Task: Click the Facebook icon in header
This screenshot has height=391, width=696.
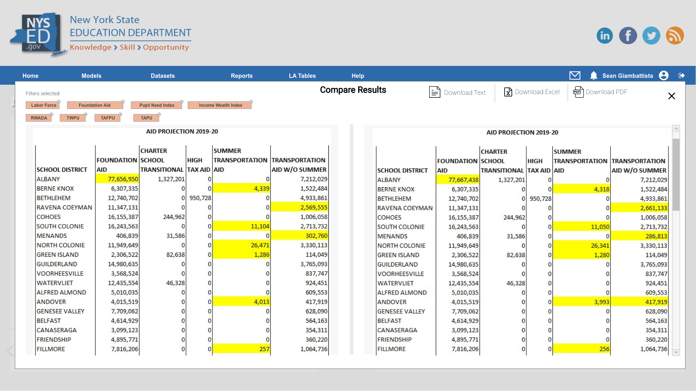Action: [628, 35]
